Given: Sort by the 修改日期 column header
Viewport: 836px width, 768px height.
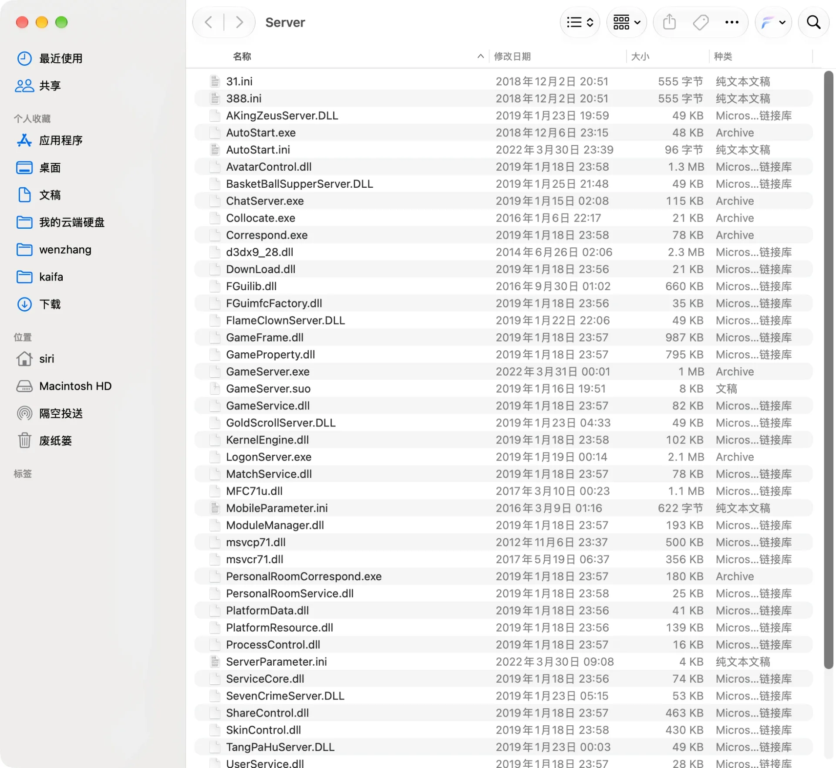Looking at the screenshot, I should tap(512, 57).
